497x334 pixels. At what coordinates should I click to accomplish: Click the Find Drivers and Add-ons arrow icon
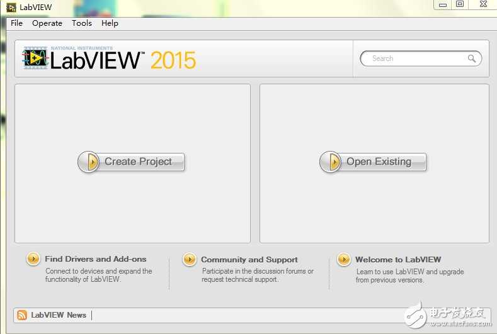(x=33, y=259)
